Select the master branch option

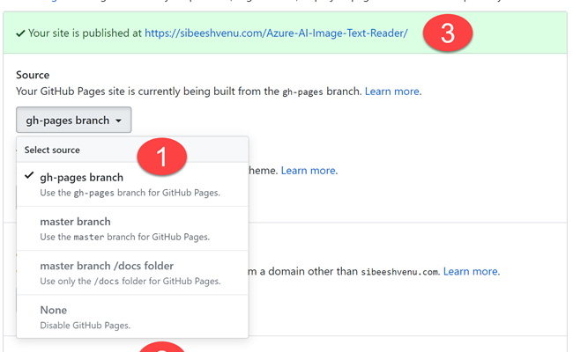pyautogui.click(x=132, y=229)
